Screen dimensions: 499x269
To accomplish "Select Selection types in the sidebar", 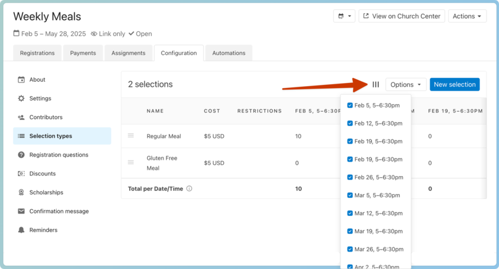I will (62, 136).
